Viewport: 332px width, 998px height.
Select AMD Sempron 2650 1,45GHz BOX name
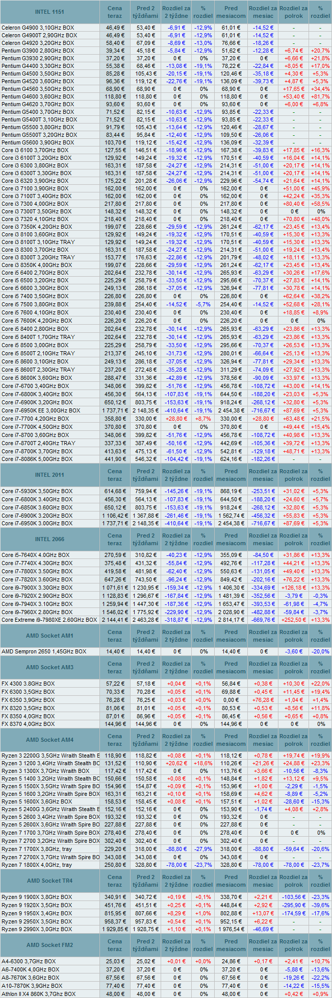tap(44, 651)
